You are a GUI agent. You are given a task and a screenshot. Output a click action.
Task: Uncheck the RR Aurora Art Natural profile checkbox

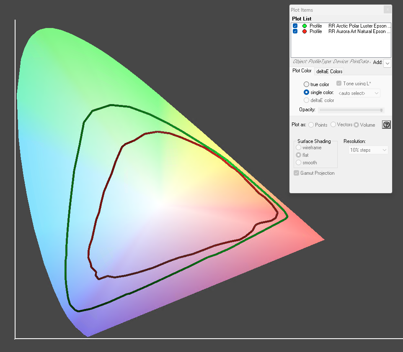click(x=295, y=31)
